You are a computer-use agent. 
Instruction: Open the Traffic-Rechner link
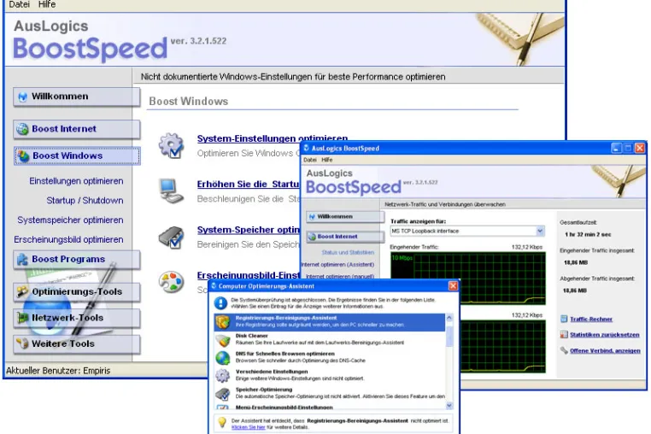[x=591, y=319]
